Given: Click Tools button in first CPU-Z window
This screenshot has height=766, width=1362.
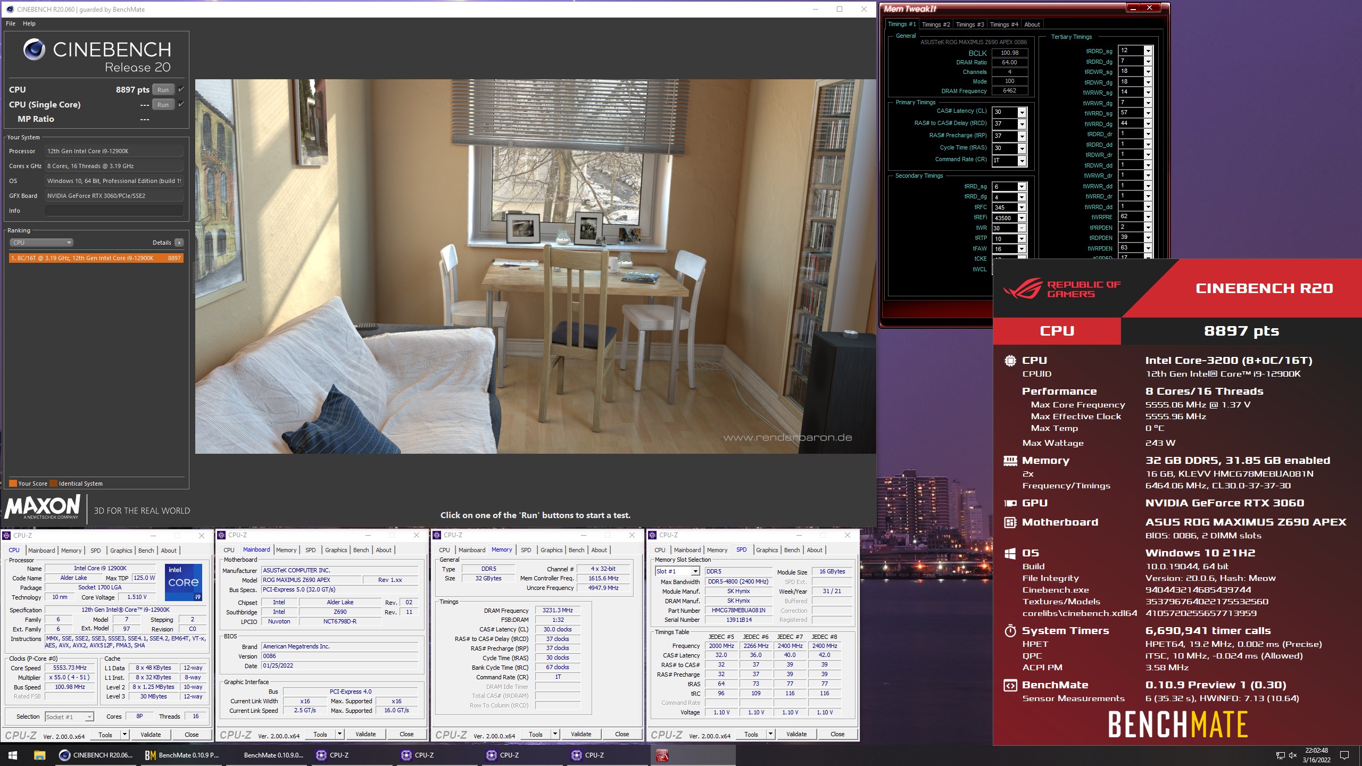Looking at the screenshot, I should click(105, 735).
